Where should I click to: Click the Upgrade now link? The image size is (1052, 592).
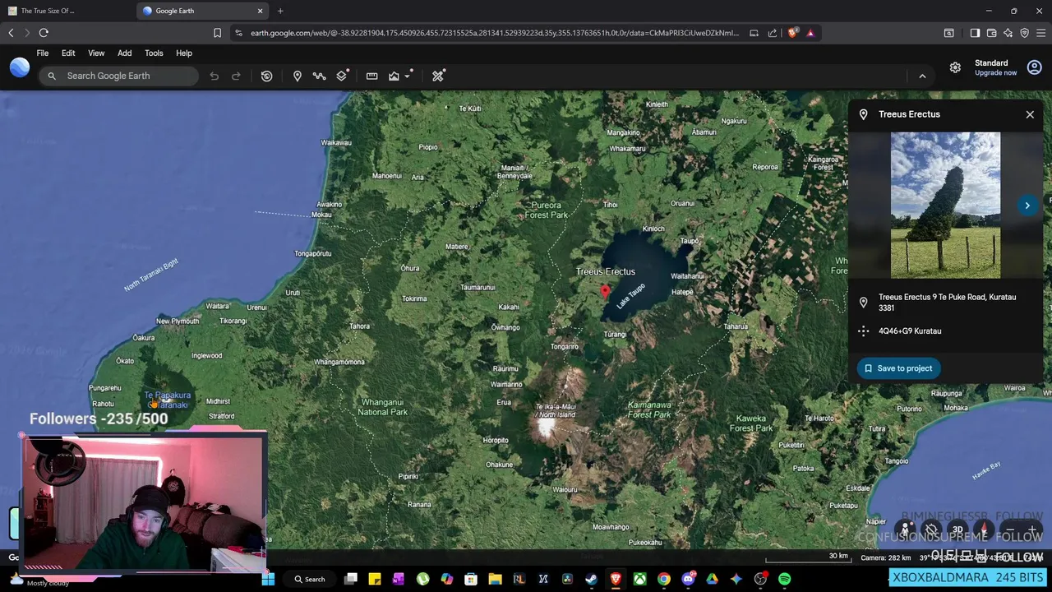click(995, 72)
